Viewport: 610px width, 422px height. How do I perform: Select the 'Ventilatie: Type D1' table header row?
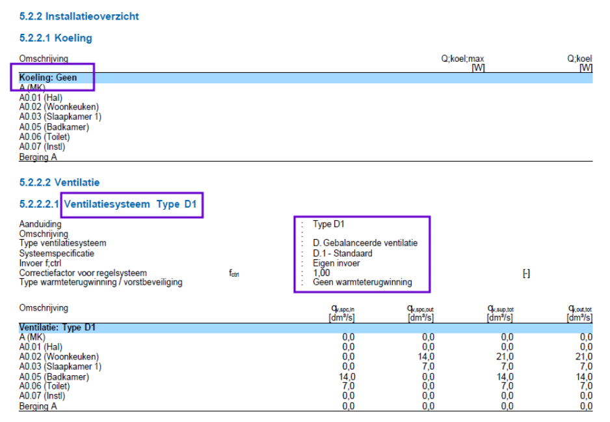point(57,328)
